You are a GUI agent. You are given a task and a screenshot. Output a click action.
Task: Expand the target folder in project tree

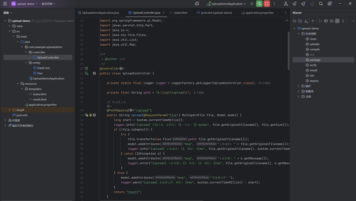(x=9, y=110)
